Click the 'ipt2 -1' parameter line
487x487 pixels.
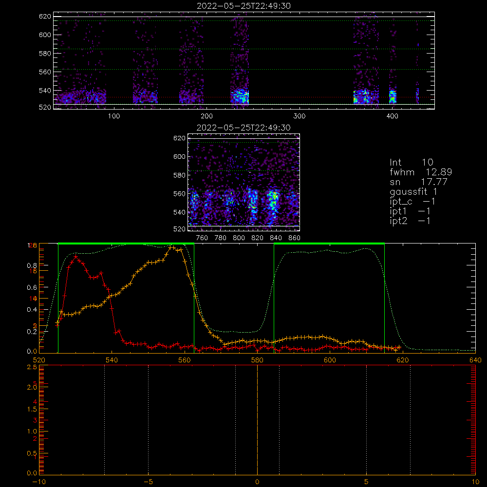point(410,221)
